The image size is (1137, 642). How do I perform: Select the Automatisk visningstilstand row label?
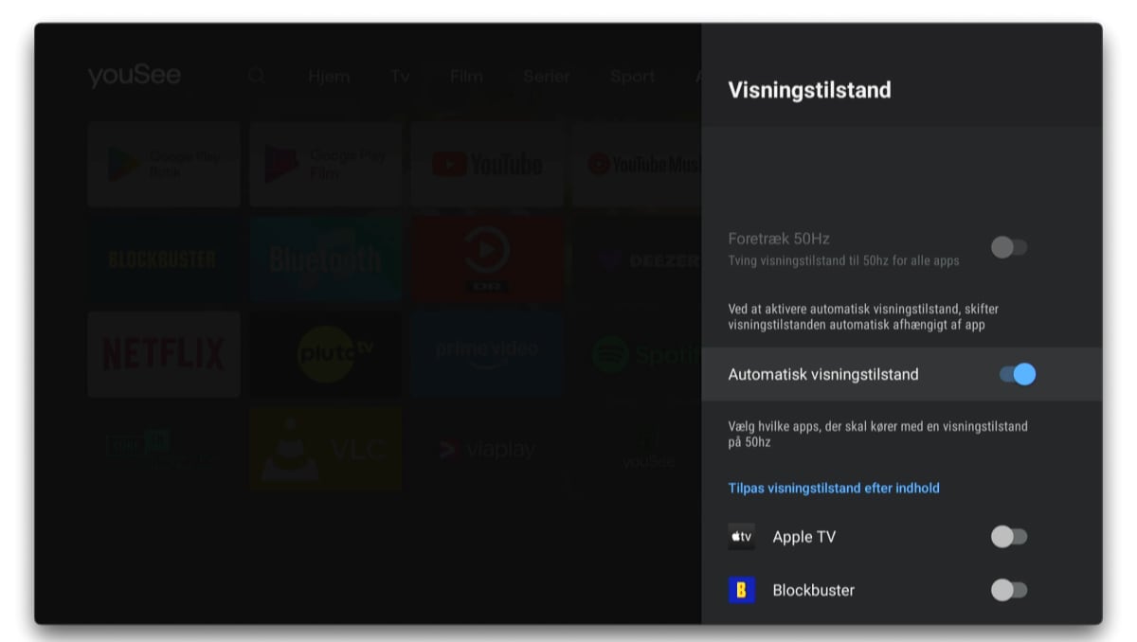pos(823,374)
